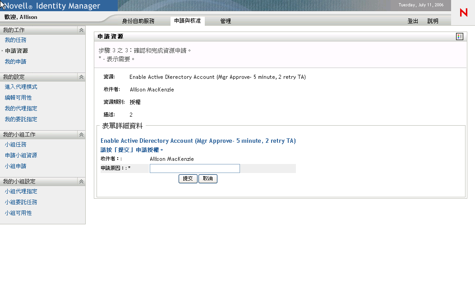Click the 資源類別 value 授權
The height and width of the screenshot is (282, 475).
click(135, 102)
